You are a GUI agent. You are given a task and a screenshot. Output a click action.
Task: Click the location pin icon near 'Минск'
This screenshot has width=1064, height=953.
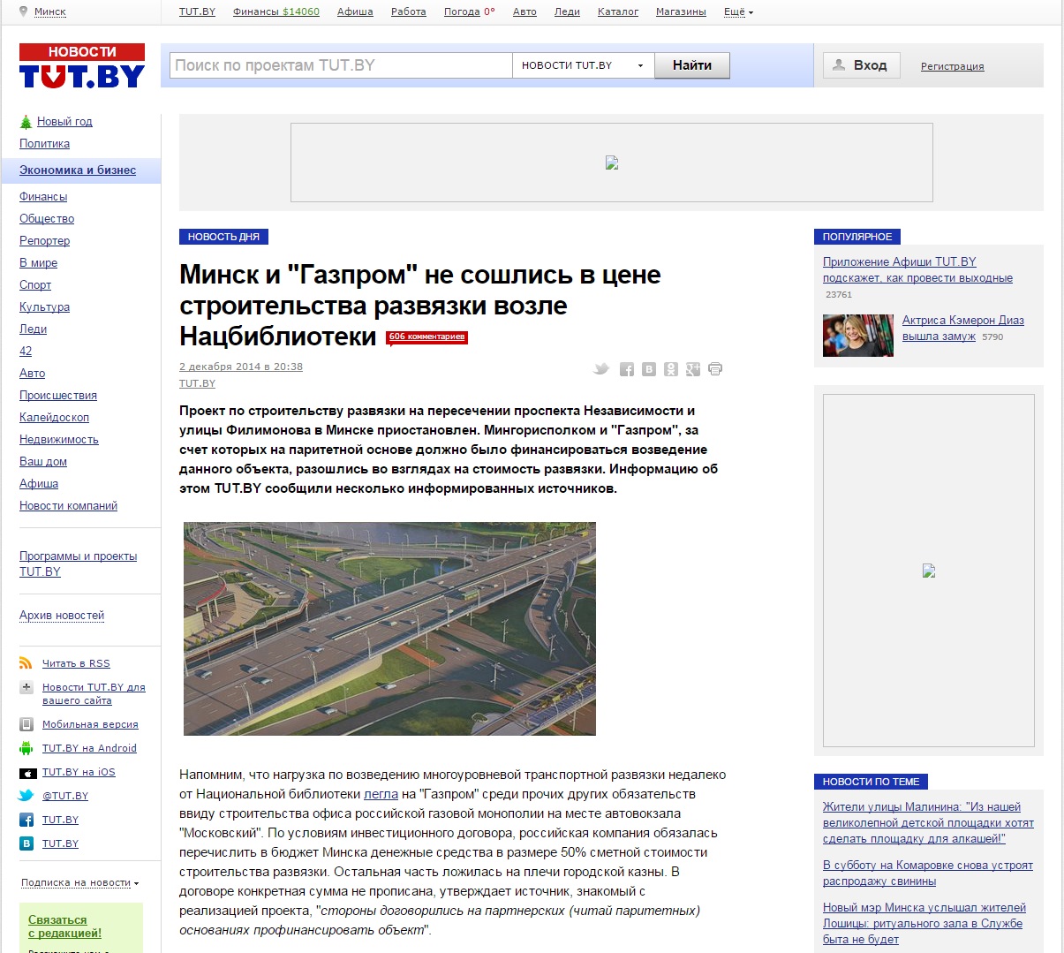pyautogui.click(x=24, y=11)
